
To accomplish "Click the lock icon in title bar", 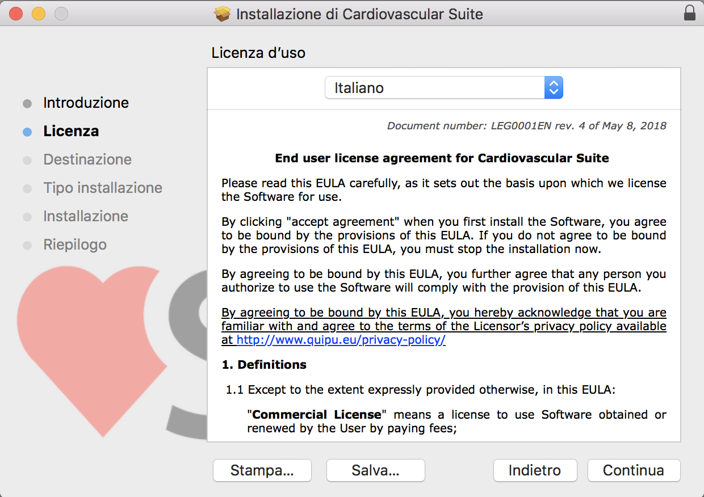I will [690, 14].
